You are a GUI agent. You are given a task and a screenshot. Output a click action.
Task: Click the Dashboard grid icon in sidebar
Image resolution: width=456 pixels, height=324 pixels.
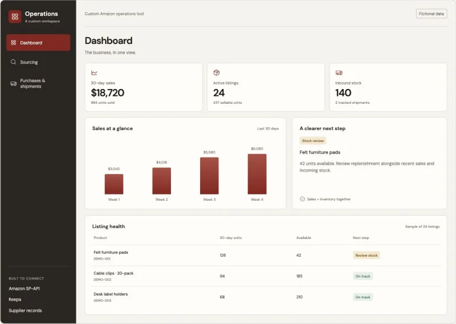[13, 43]
